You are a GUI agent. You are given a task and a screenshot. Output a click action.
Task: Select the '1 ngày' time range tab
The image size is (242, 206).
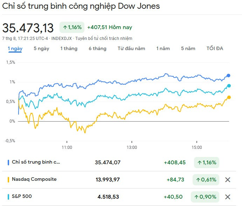(15, 49)
